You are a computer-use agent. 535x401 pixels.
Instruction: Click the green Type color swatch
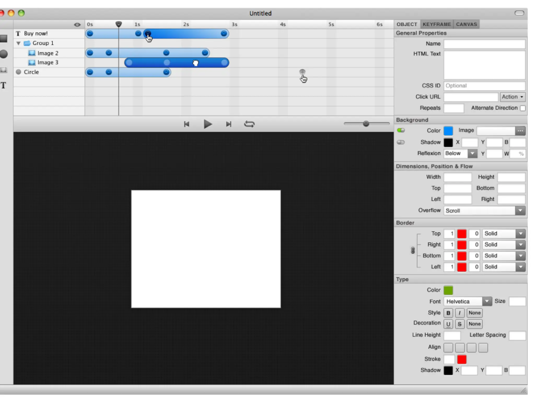(448, 290)
